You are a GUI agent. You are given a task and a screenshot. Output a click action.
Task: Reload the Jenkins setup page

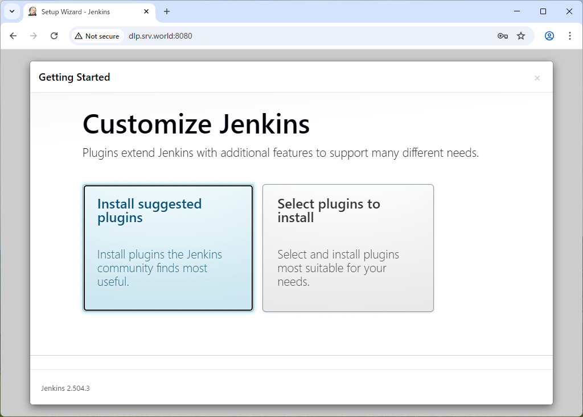tap(54, 36)
